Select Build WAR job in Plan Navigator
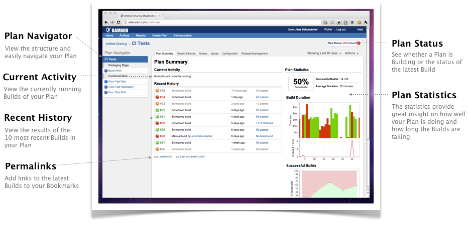Image resolution: width=469 pixels, height=225 pixels. pyautogui.click(x=115, y=71)
